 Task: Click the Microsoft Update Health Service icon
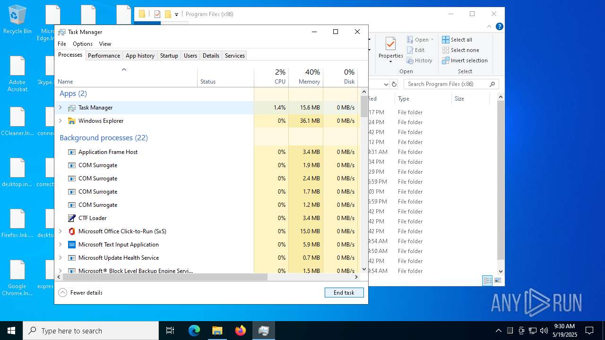point(72,258)
